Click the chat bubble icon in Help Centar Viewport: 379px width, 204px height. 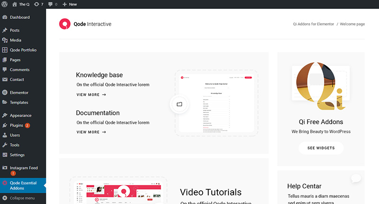click(356, 178)
